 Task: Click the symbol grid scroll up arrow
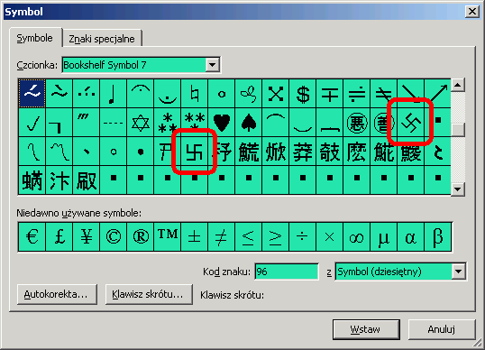point(458,85)
